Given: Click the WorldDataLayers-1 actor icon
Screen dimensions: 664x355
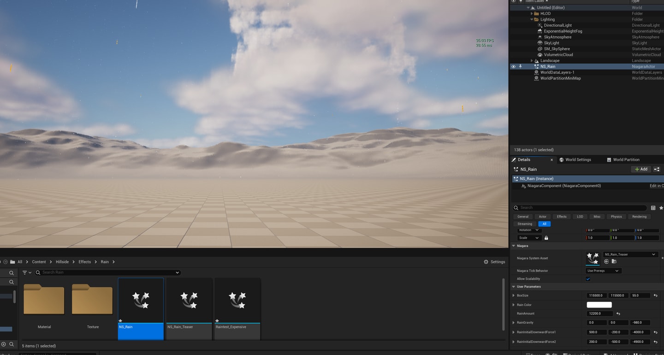Looking at the screenshot, I should click(x=536, y=72).
